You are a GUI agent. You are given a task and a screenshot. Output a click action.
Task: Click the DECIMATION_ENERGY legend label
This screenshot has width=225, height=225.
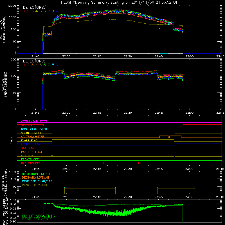(36, 174)
